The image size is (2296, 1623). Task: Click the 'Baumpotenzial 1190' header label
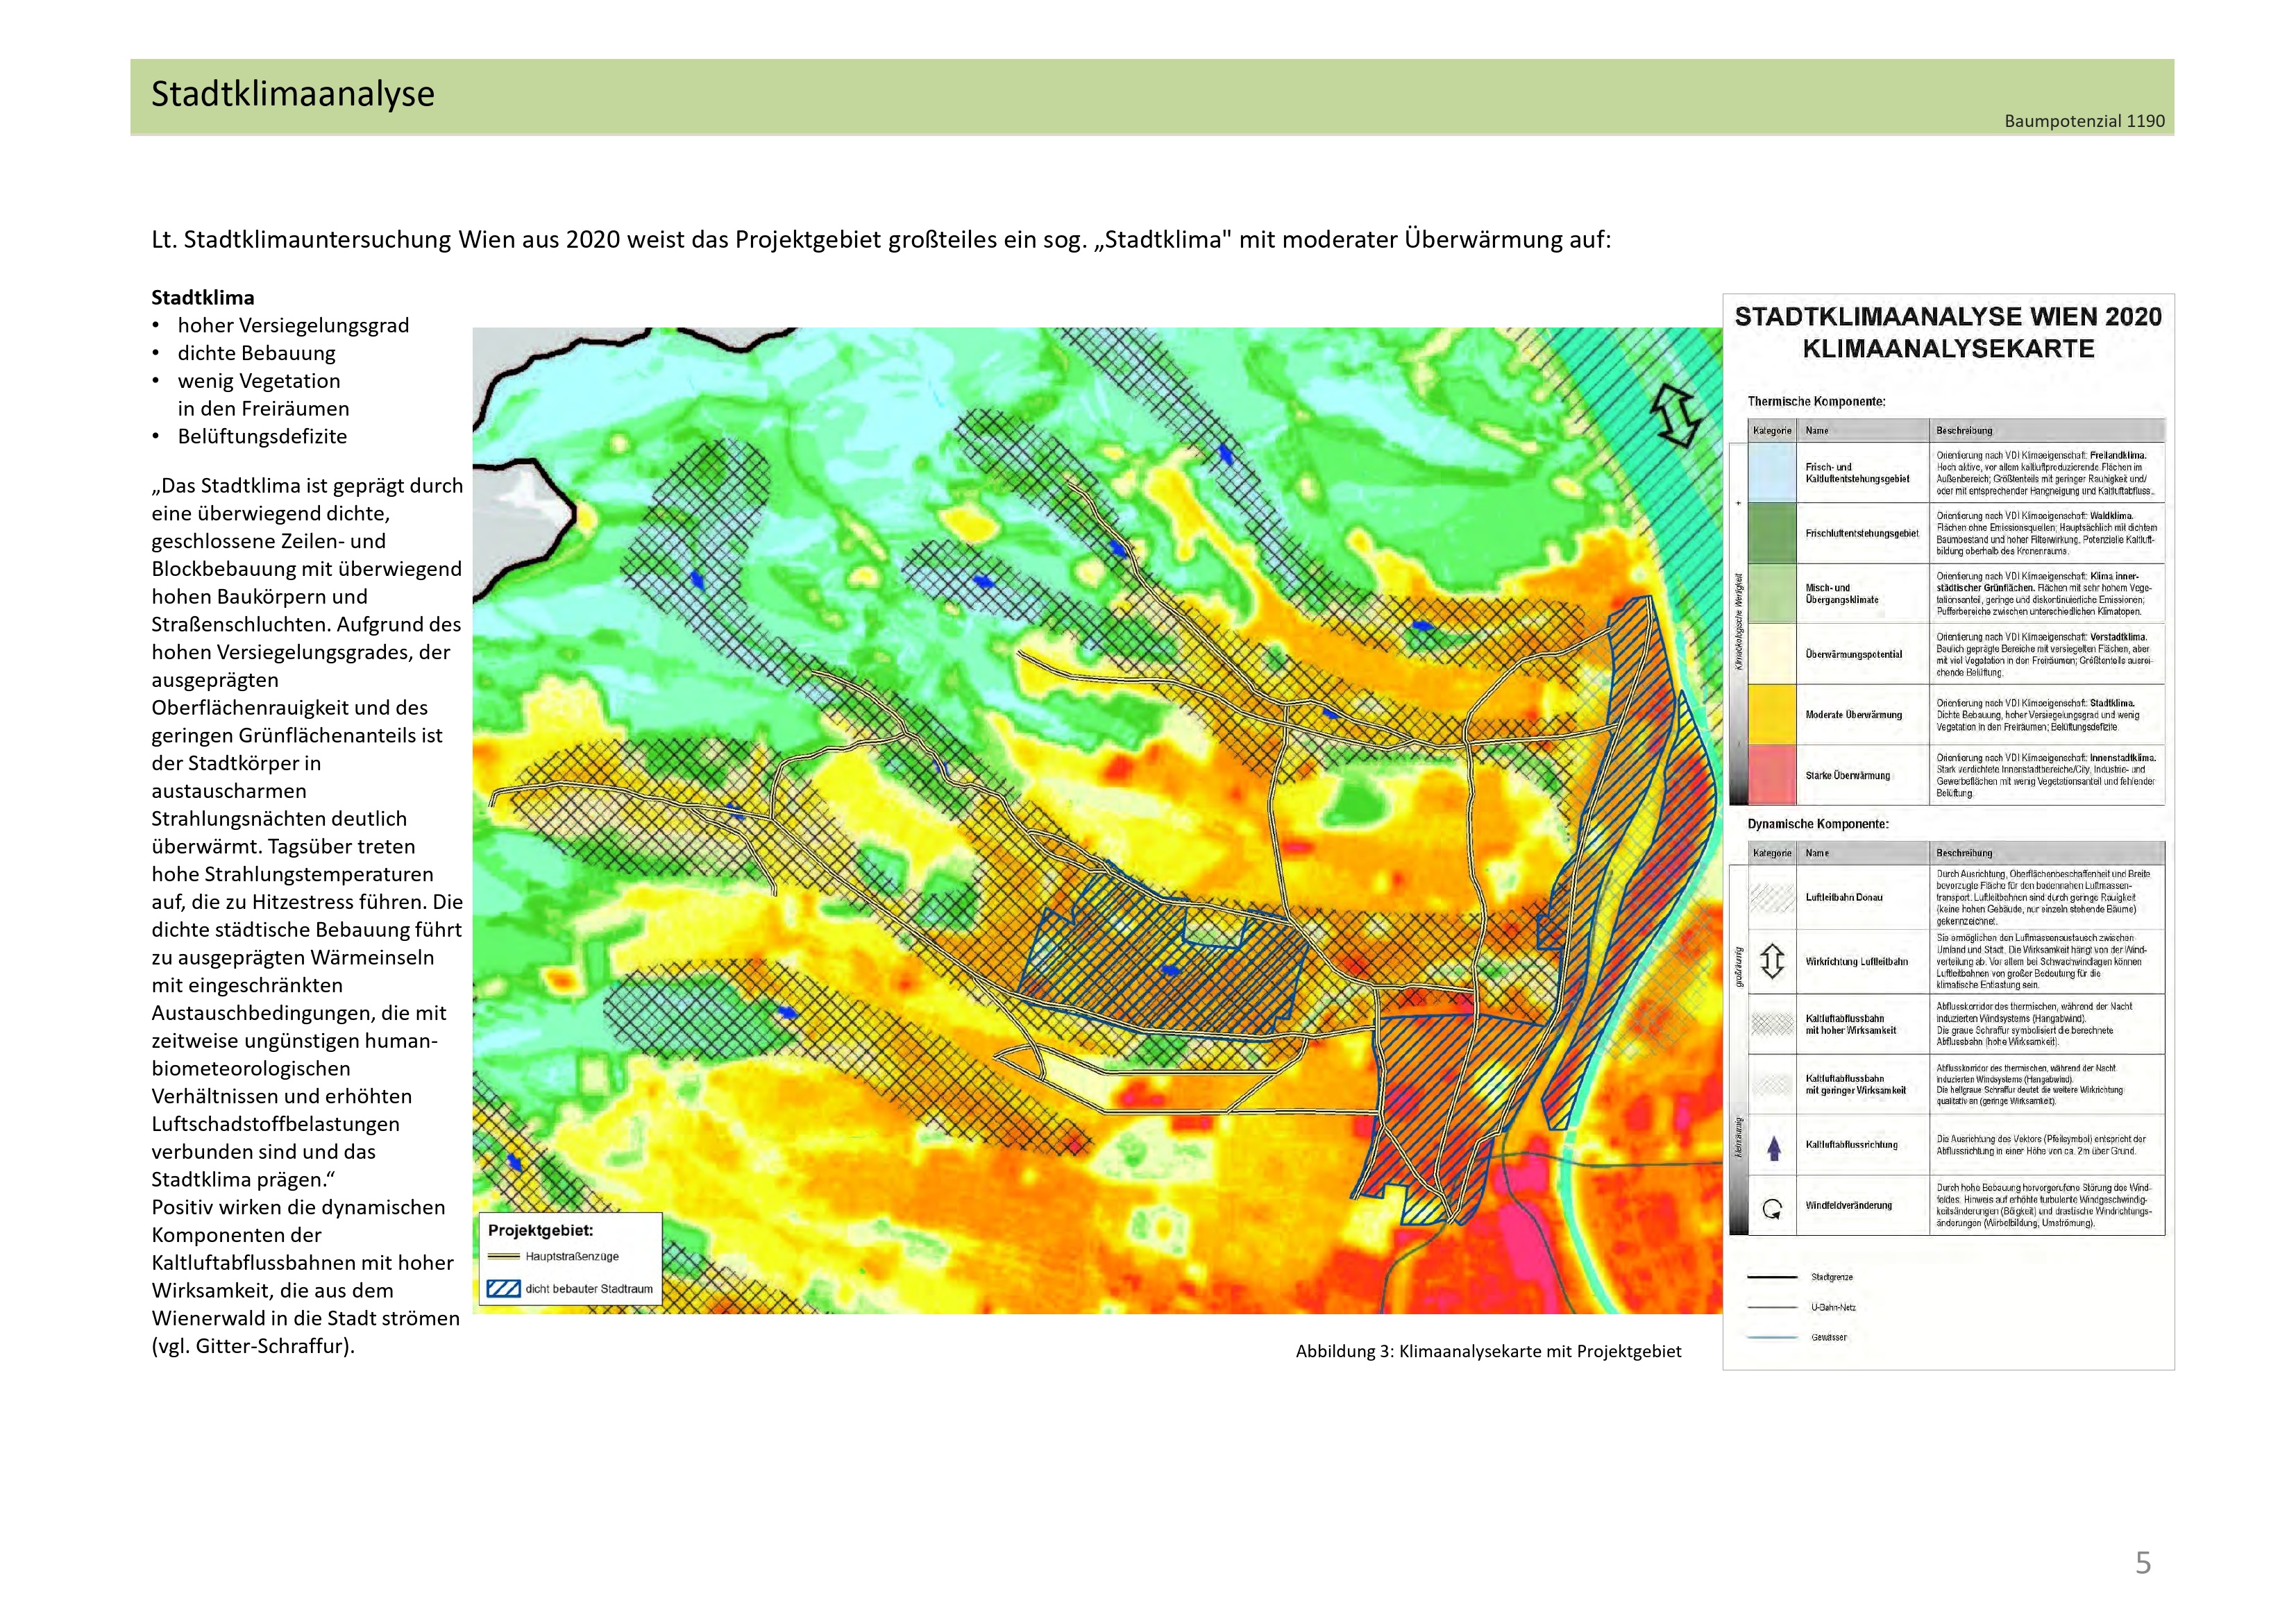point(2084,121)
